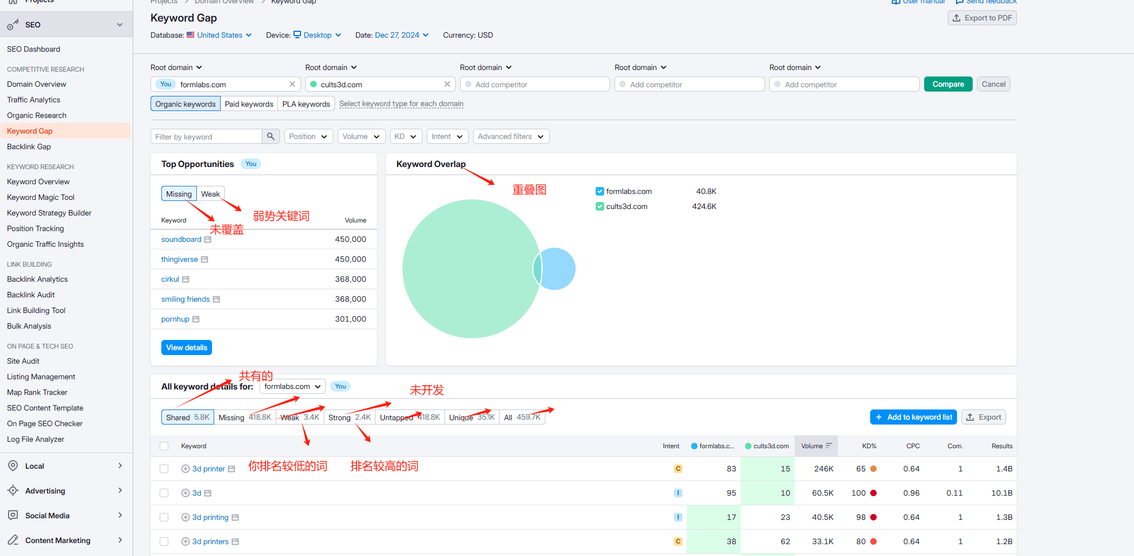
Task: Click plus icon beside 3d keyword
Action: click(x=186, y=493)
